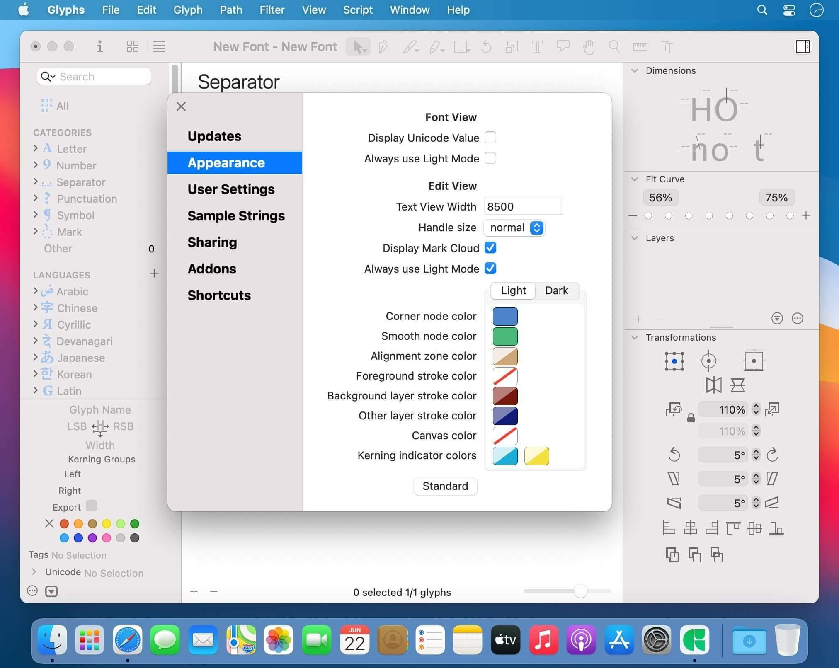Open the Corner node color swatch
The width and height of the screenshot is (839, 668).
point(505,316)
